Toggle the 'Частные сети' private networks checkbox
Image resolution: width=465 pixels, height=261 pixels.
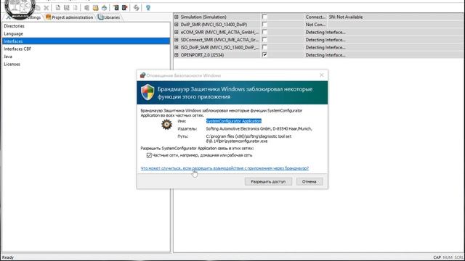click(x=149, y=155)
